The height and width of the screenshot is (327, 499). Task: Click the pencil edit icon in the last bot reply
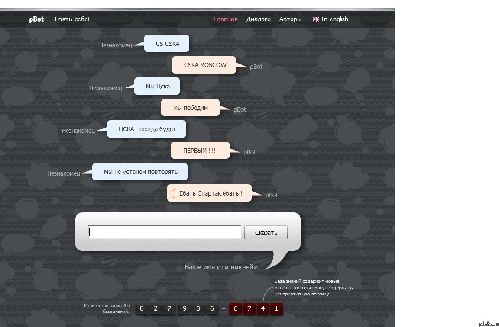[173, 190]
